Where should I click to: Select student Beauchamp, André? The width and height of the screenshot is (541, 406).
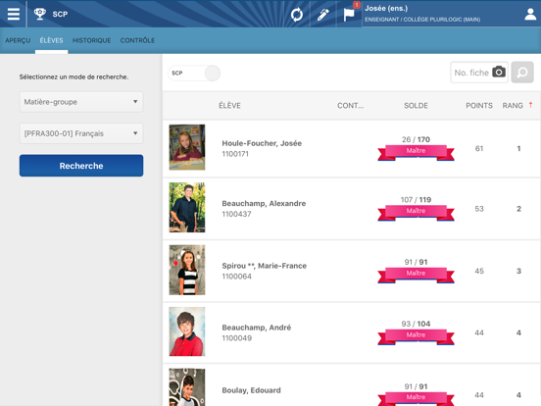coord(257,328)
